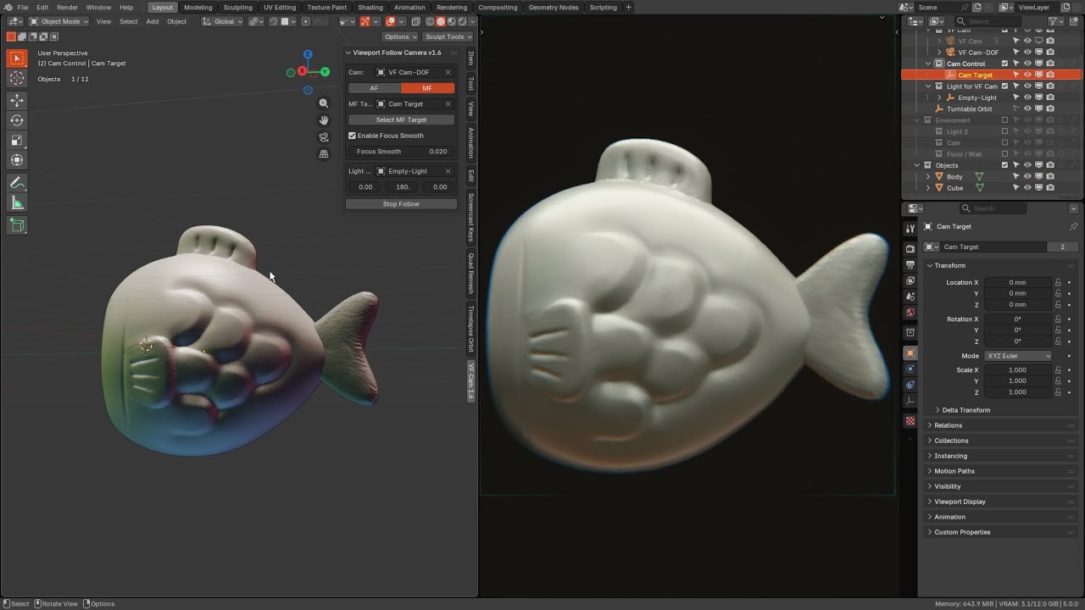Click the viewport zoom magnifier icon
Image resolution: width=1085 pixels, height=610 pixels.
324,103
